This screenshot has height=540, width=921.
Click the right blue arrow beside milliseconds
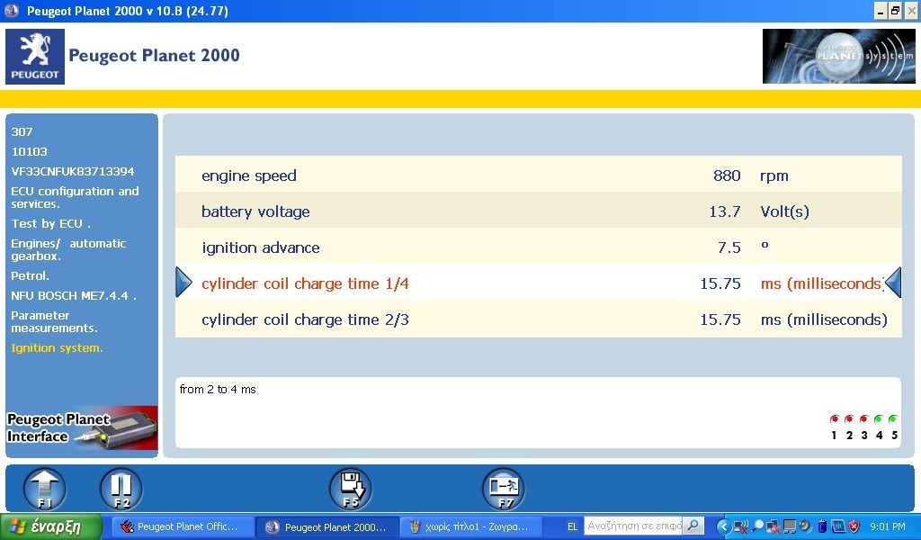893,283
